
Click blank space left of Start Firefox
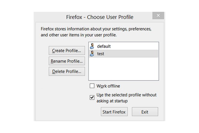(72, 112)
